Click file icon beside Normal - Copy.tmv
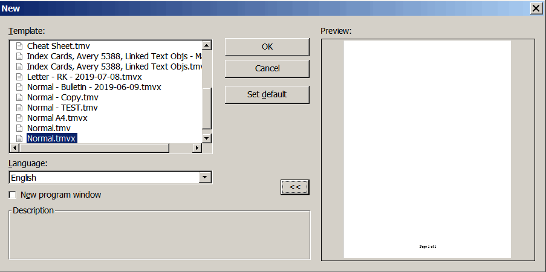 tap(19, 97)
